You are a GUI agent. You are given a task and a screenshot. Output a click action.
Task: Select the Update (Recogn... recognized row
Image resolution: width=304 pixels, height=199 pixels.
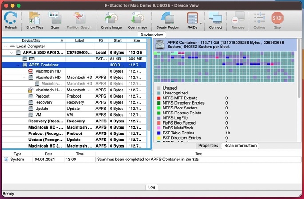(74, 140)
